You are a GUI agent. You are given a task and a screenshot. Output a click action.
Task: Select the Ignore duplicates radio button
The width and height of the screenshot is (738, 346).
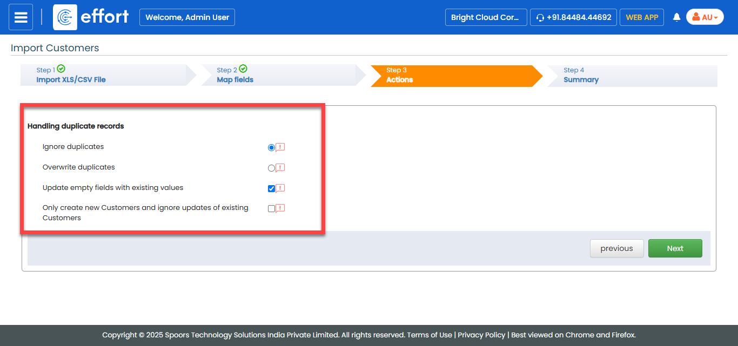point(271,147)
